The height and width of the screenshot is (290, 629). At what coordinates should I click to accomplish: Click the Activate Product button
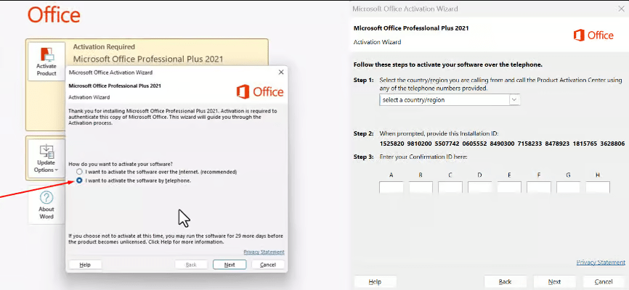click(46, 62)
